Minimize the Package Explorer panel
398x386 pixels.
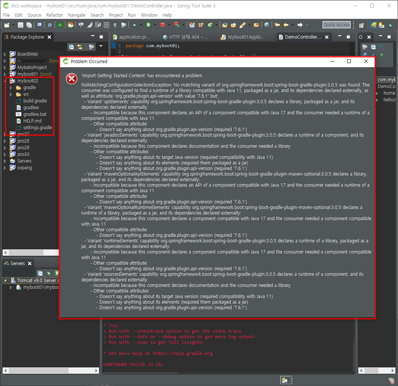93,36
